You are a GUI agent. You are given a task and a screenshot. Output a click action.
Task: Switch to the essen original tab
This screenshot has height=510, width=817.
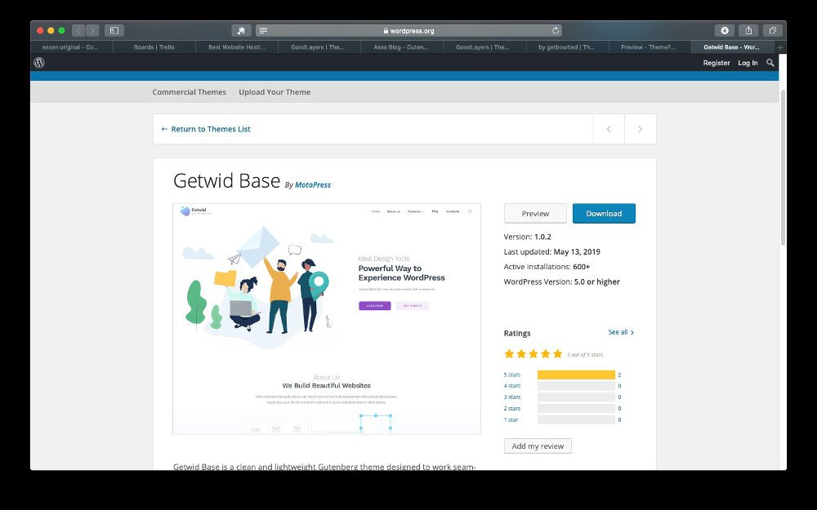pos(71,47)
